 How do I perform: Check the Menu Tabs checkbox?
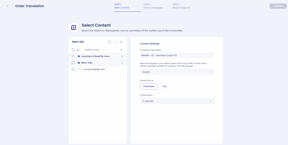click(x=73, y=63)
